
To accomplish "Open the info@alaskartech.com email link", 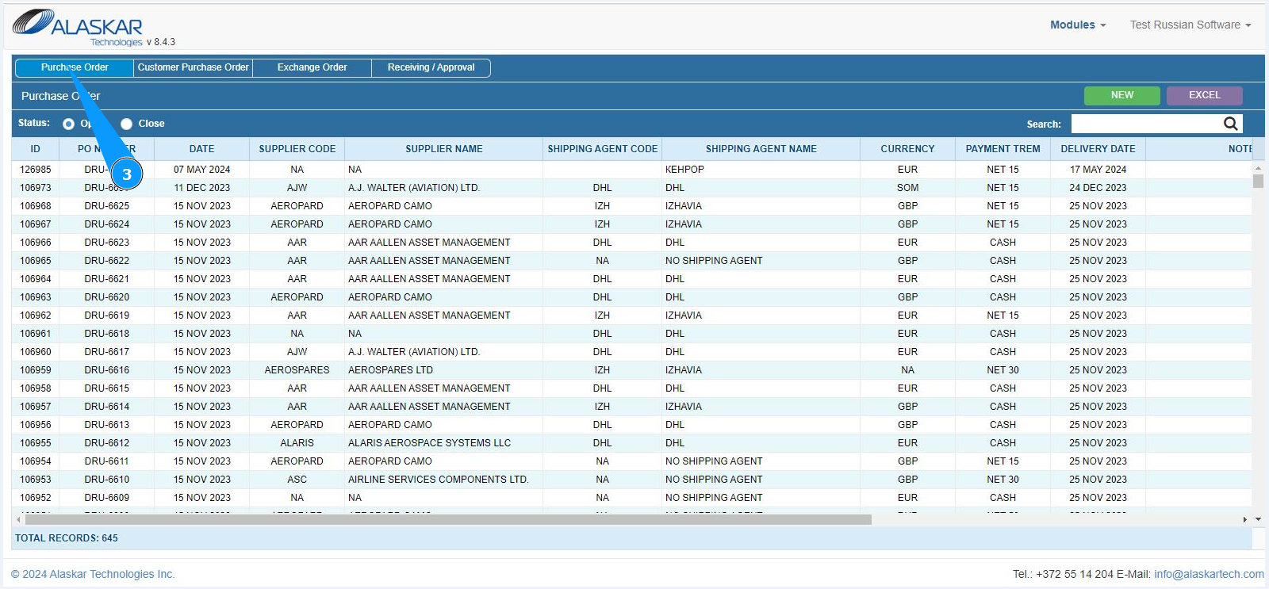I will point(1209,574).
